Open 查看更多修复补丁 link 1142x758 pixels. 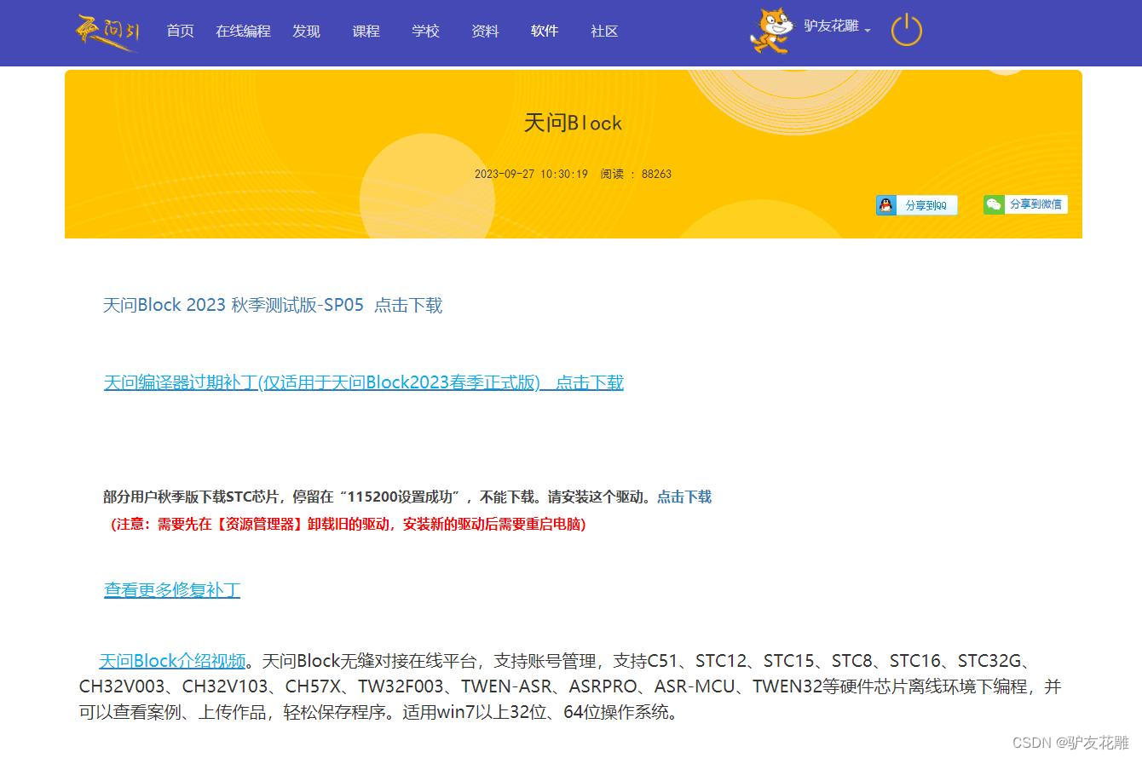[x=172, y=589]
